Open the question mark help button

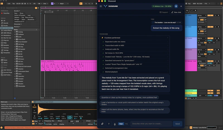coord(109,124)
